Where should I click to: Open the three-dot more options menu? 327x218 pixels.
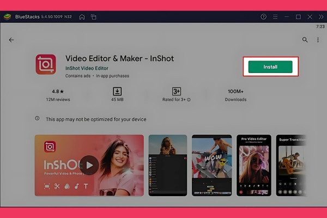pos(318,40)
